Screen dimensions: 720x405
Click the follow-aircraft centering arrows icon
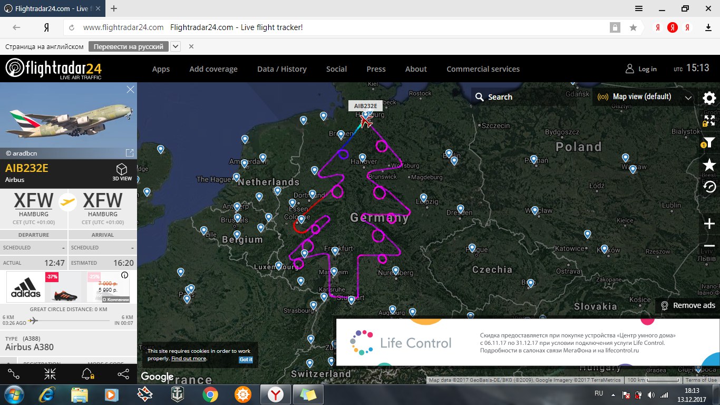click(x=50, y=374)
